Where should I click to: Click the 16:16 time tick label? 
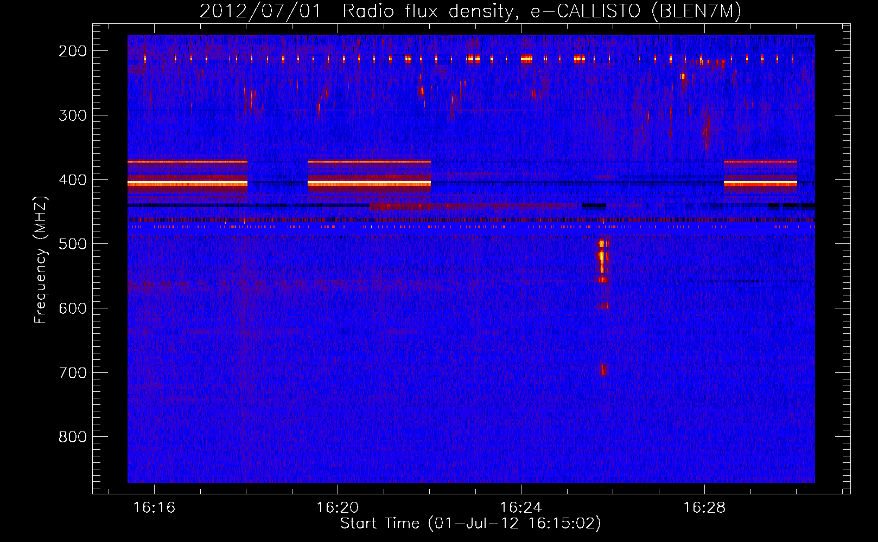[154, 508]
